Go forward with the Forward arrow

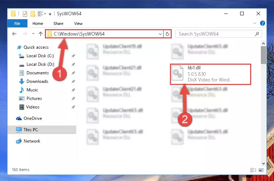click(x=25, y=34)
